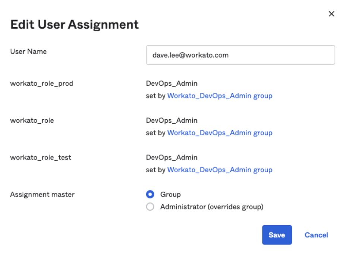This screenshot has height=255, width=346.
Task: Open the group link under workato_role_prod
Action: [x=220, y=96]
